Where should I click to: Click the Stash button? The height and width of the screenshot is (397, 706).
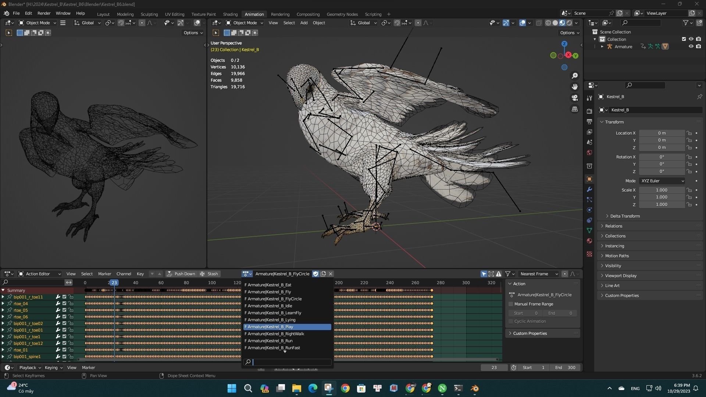coord(209,274)
